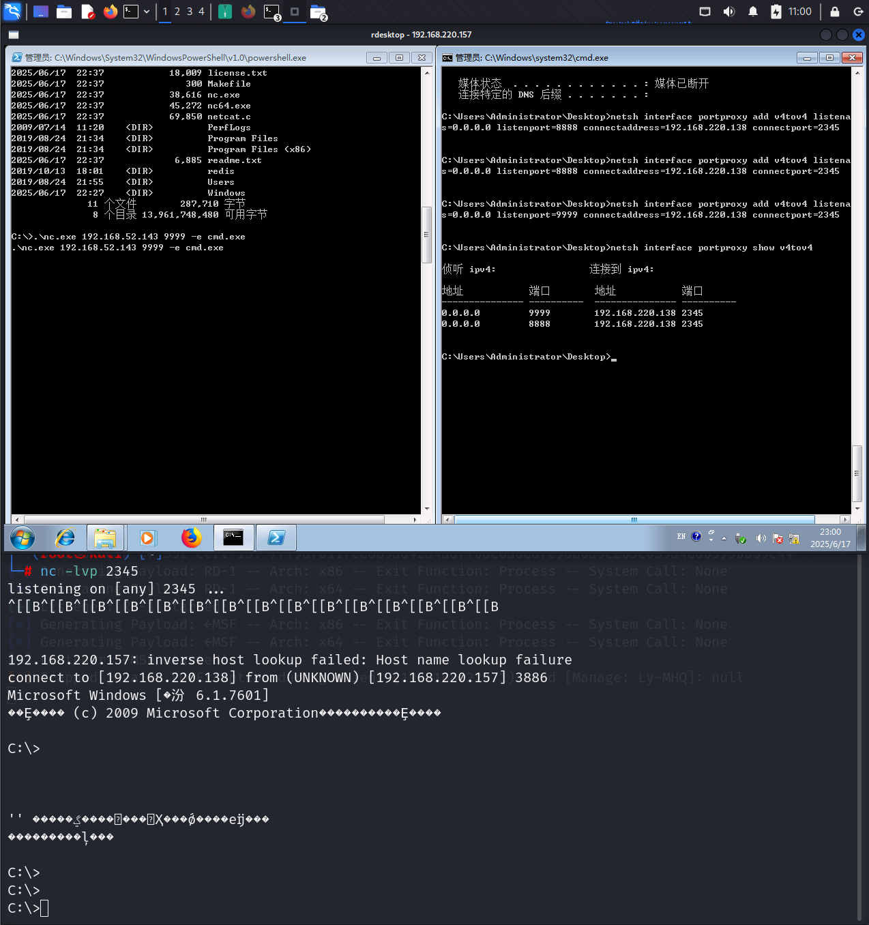Click PowerShell horizontal scrollbar thumb
The image size is (869, 925).
click(203, 520)
